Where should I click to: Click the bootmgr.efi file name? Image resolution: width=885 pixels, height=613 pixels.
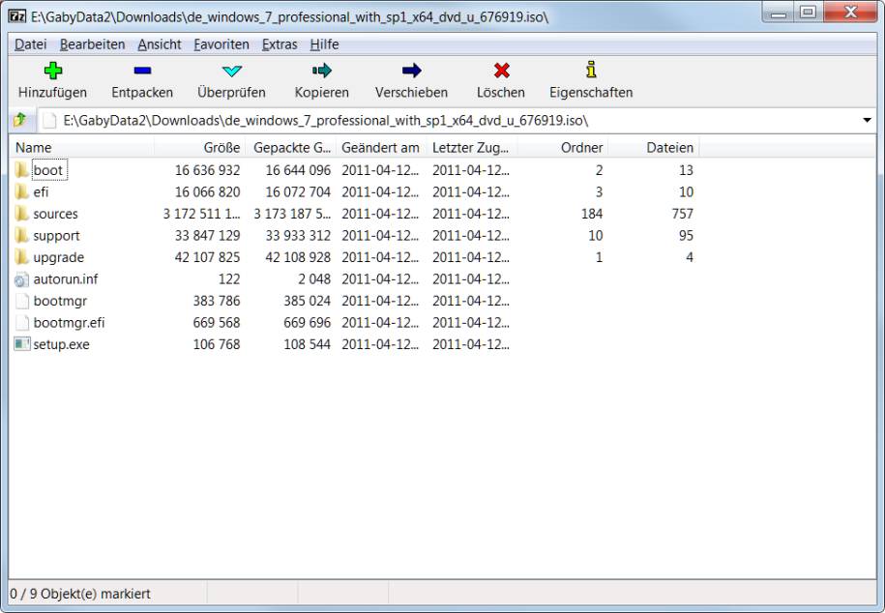[69, 322]
